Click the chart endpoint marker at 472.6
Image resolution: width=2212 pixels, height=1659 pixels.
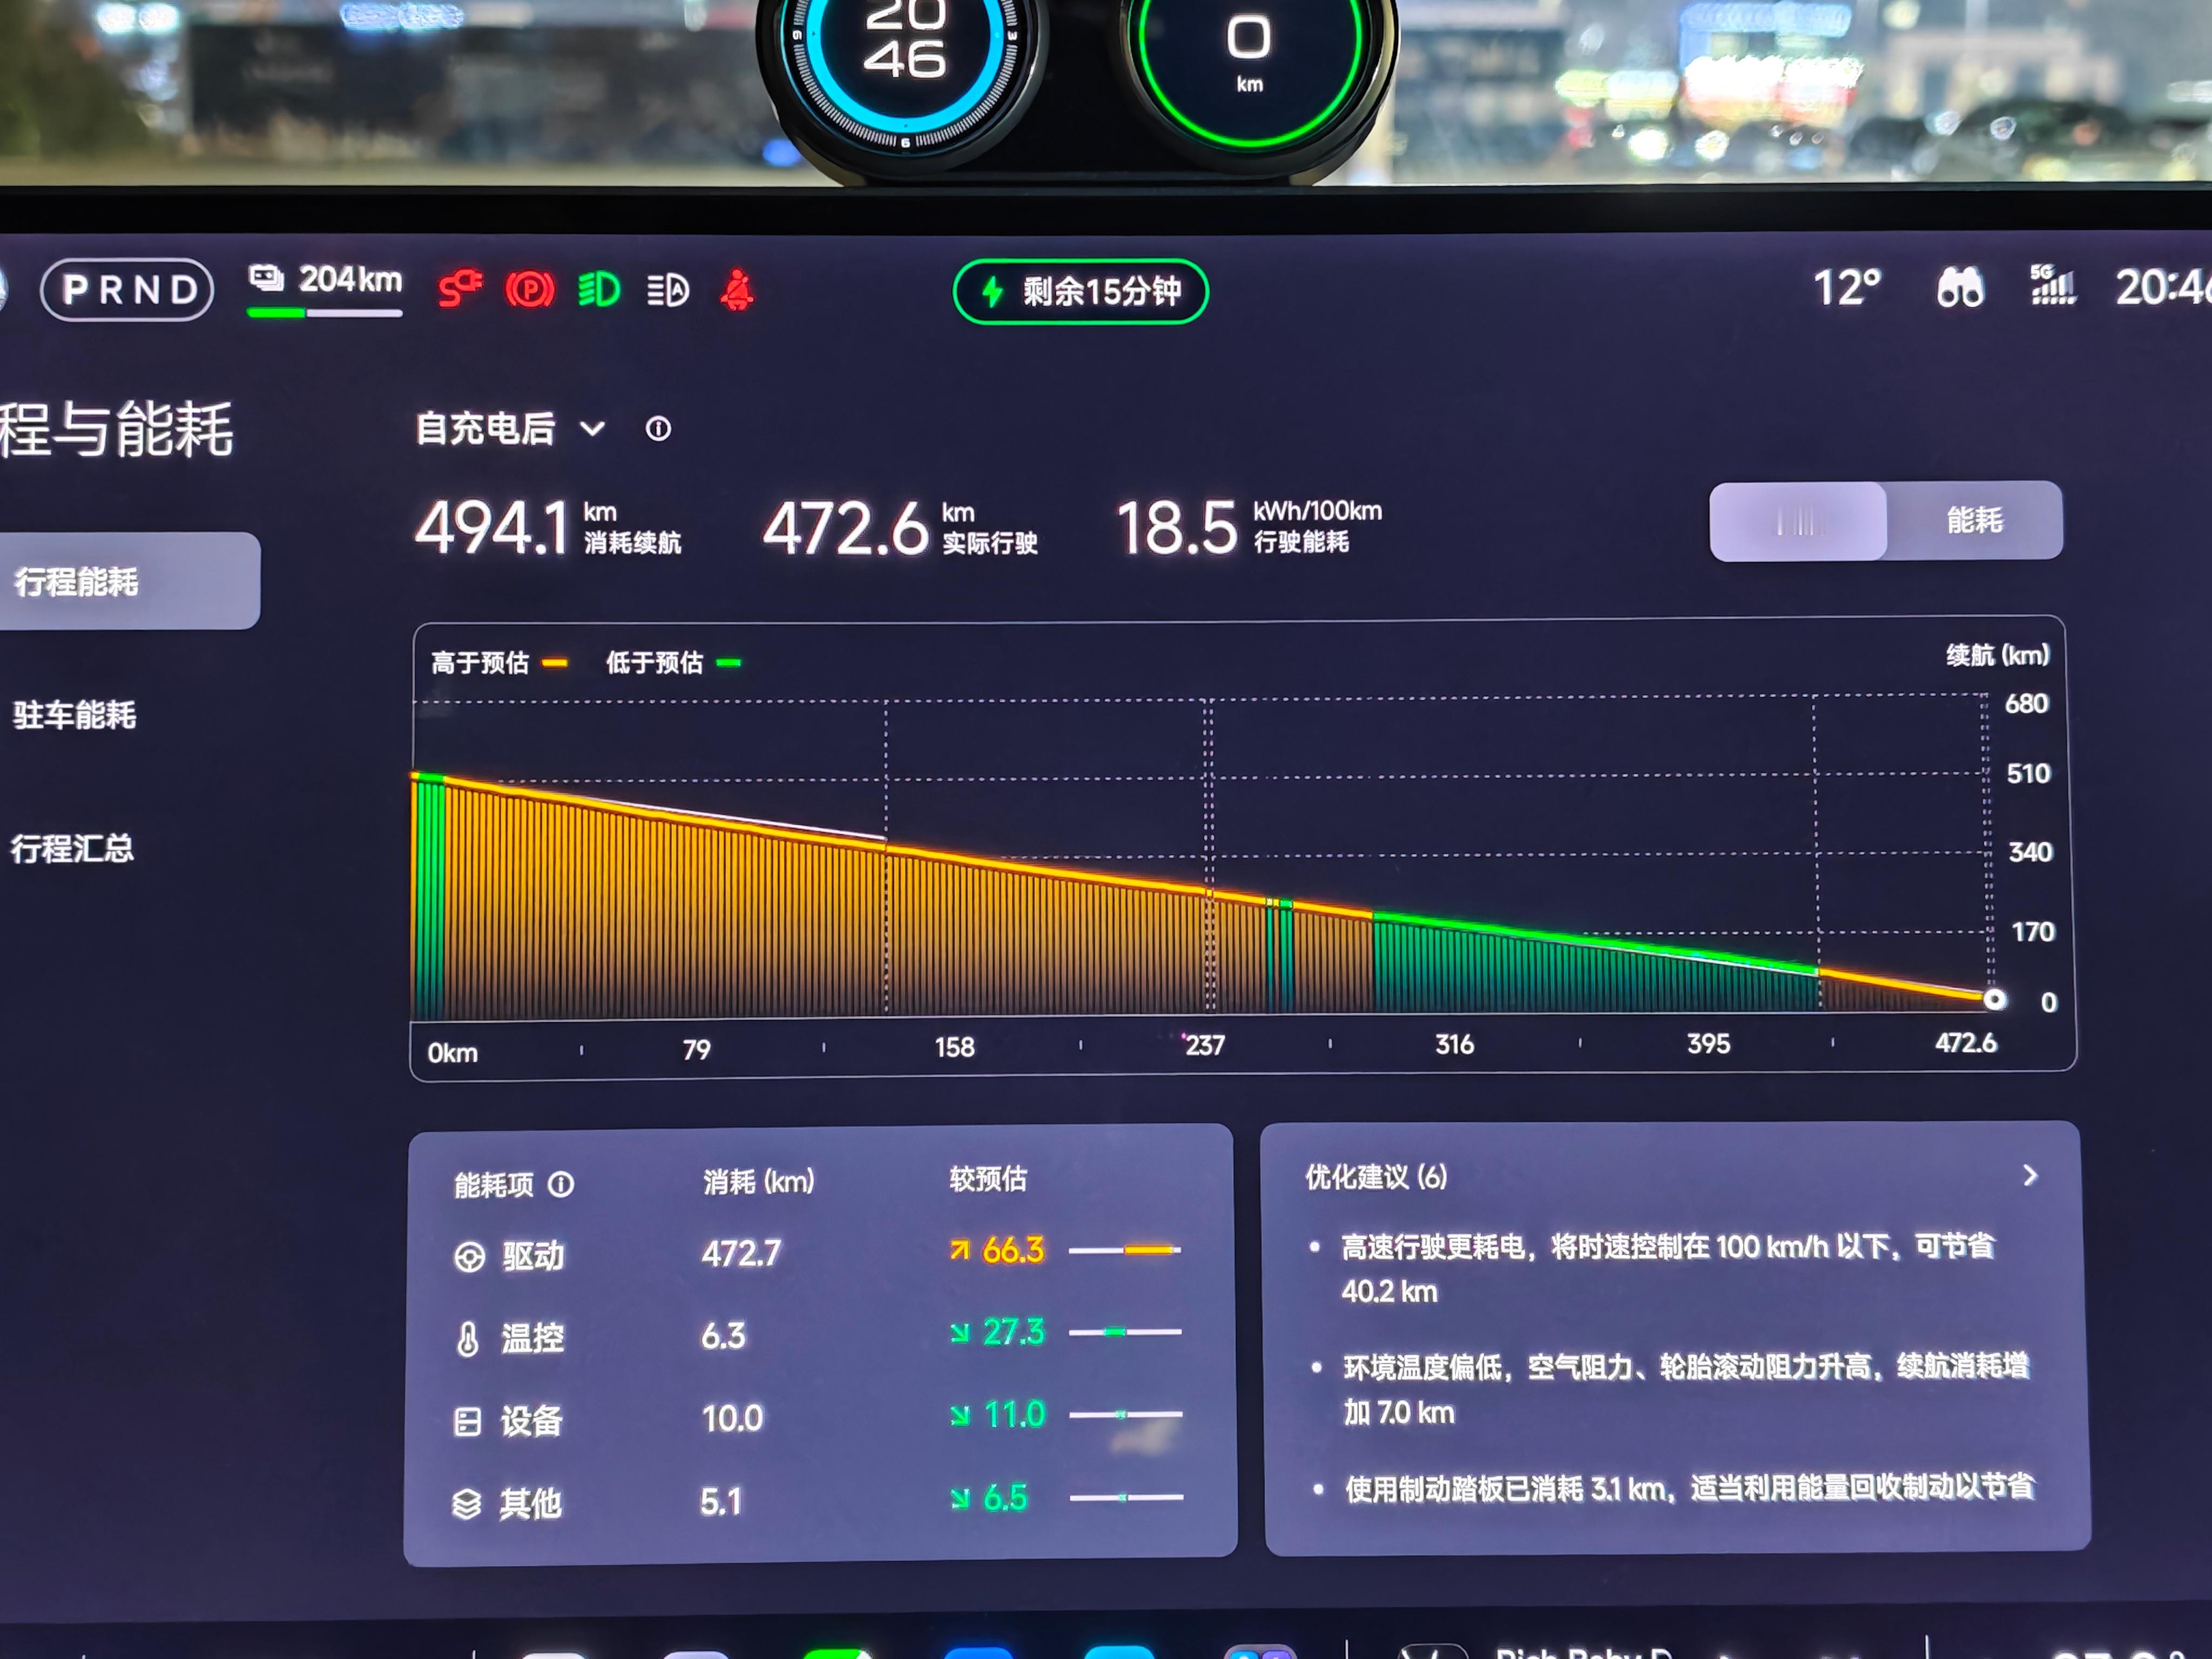1994,999
